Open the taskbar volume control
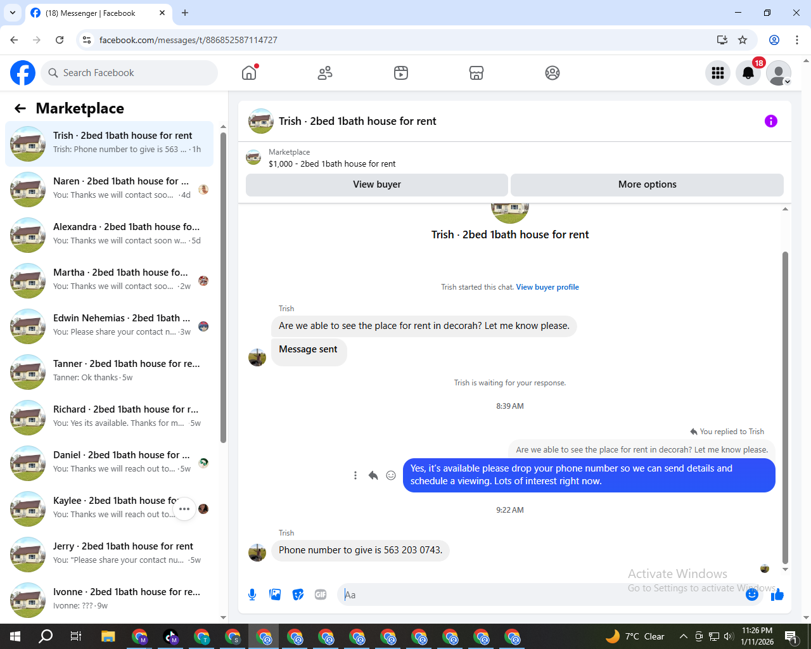This screenshot has height=649, width=811. (729, 636)
